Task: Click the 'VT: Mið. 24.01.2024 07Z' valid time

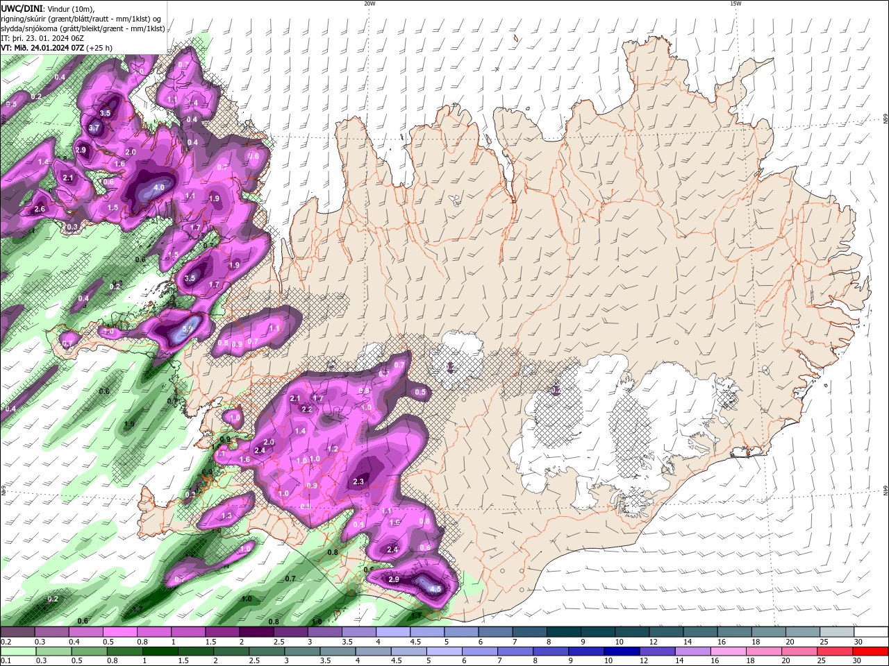Action: click(x=43, y=48)
